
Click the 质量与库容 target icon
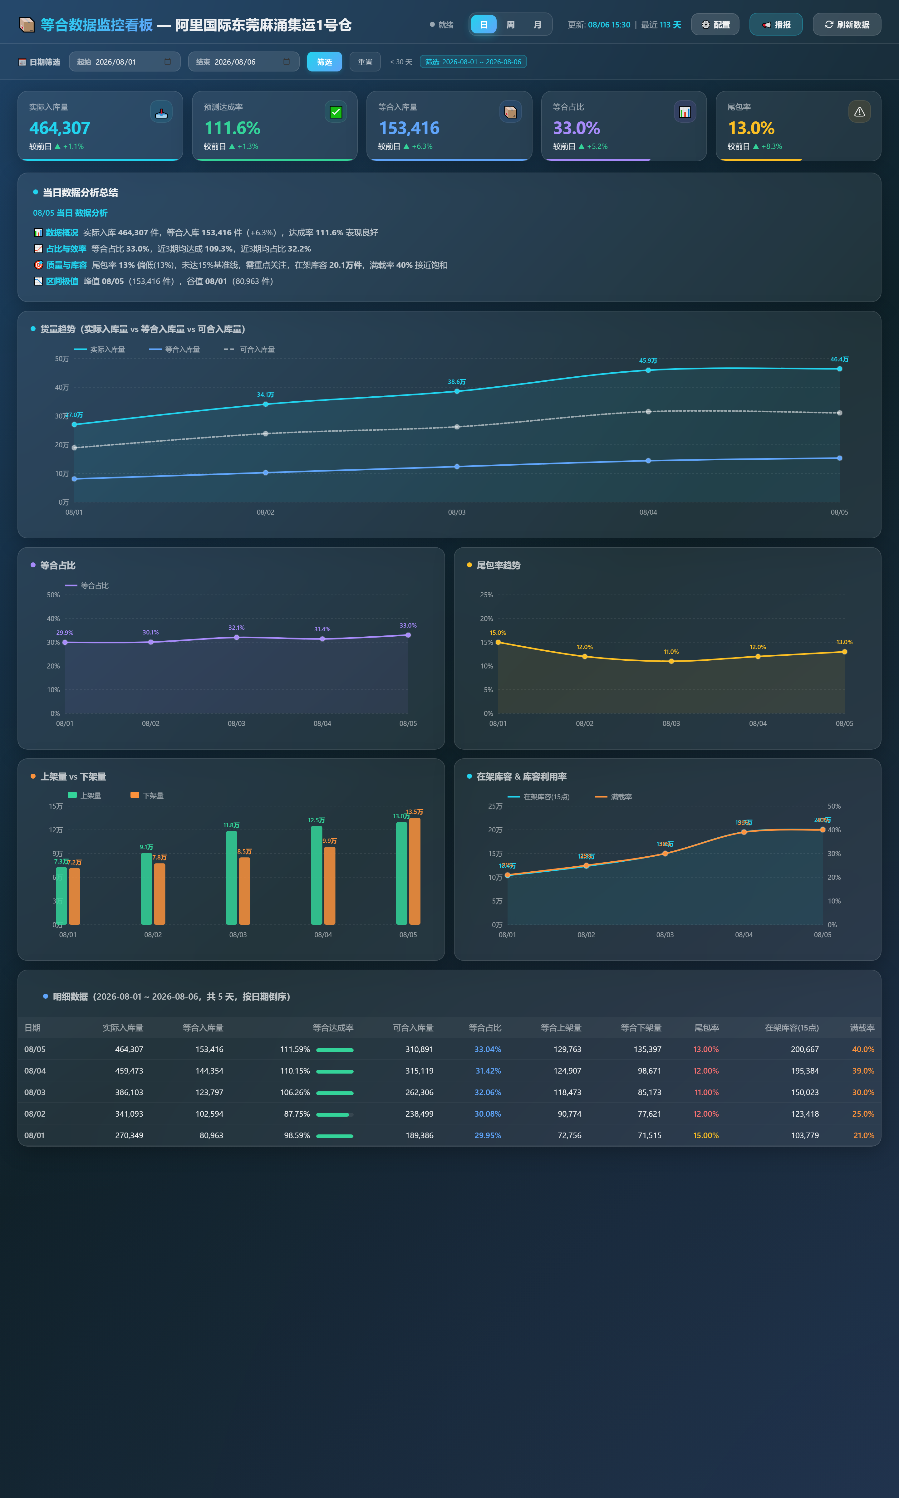click(38, 265)
